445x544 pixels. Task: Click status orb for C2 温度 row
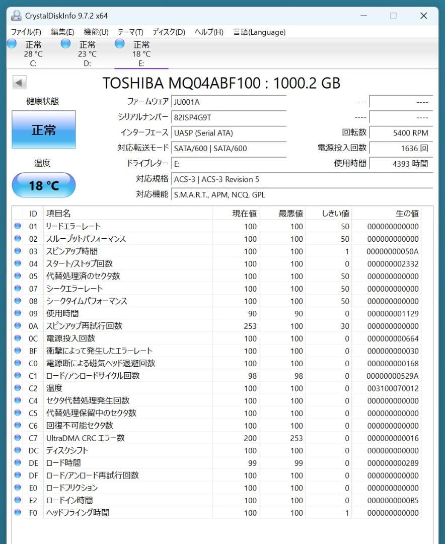coord(18,388)
